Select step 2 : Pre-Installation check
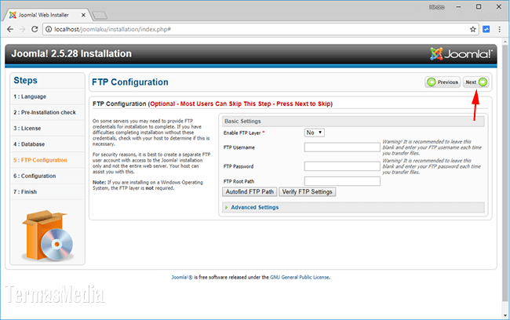The image size is (510, 320). point(45,112)
